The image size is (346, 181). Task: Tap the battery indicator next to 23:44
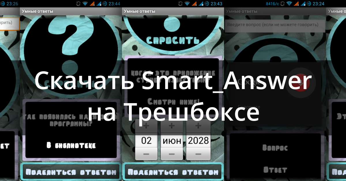(105, 4)
